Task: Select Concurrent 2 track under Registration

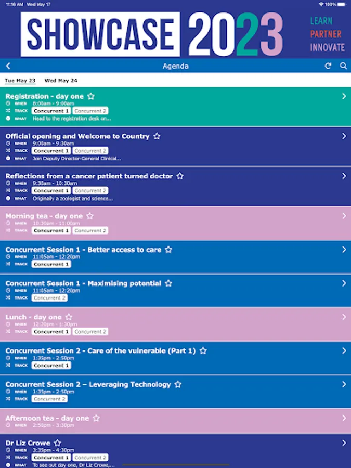Action: [x=90, y=111]
